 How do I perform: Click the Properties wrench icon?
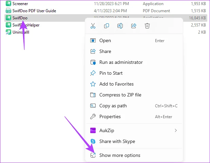pos(93,116)
